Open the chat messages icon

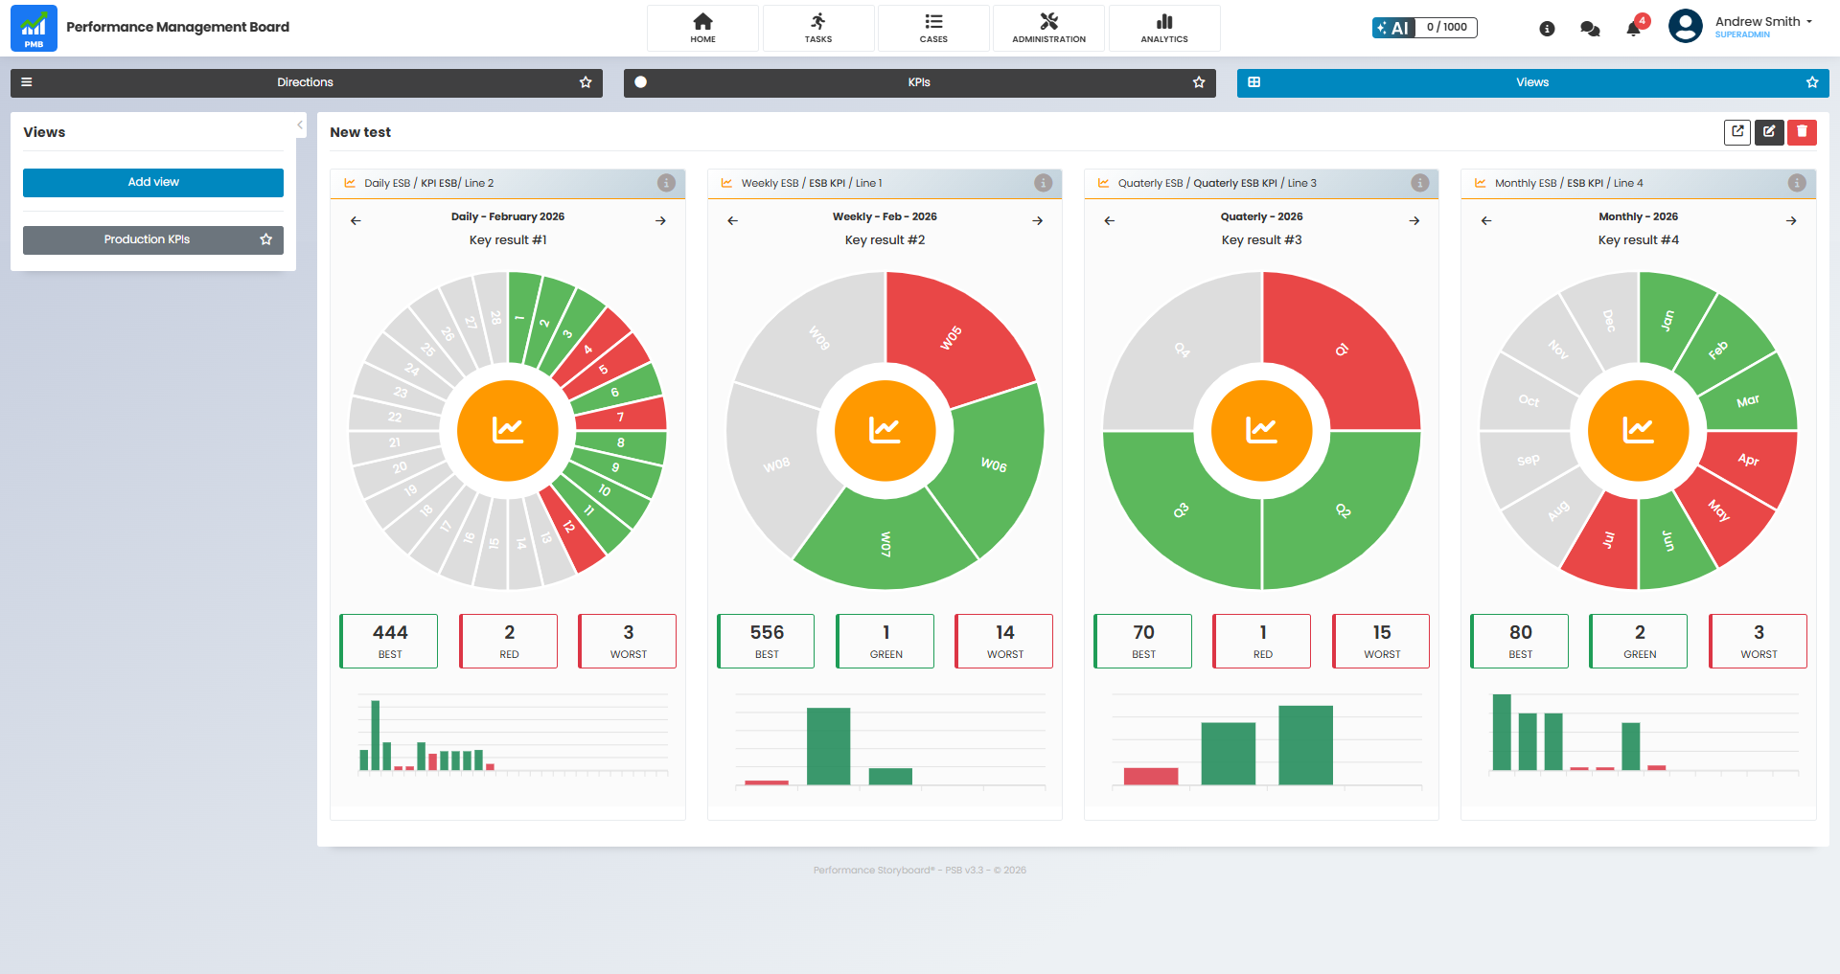pos(1590,29)
